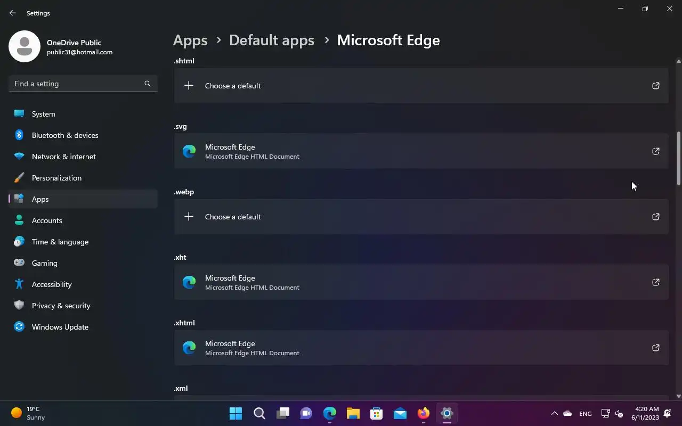Change the .xht default app row

point(421,282)
